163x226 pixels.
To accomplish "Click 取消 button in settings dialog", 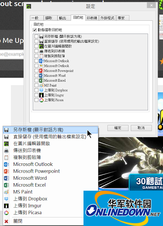I will (x=141, y=128).
